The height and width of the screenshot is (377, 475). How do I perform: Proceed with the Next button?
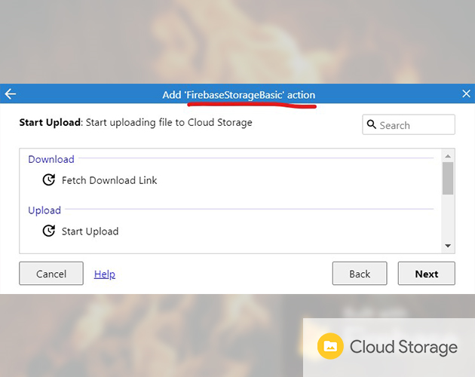pos(426,274)
